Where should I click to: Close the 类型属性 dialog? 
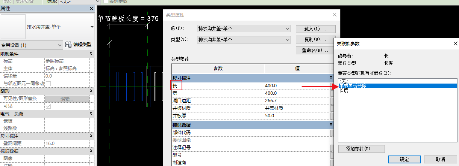(335, 15)
